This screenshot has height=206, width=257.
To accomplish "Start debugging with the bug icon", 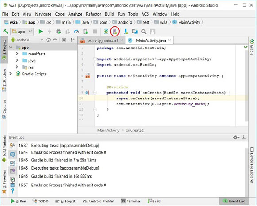I will tap(58, 32).
